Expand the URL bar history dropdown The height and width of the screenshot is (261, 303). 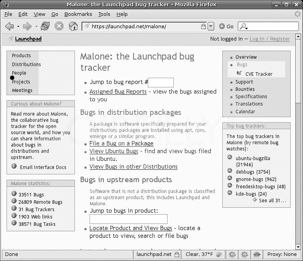[x=211, y=26]
